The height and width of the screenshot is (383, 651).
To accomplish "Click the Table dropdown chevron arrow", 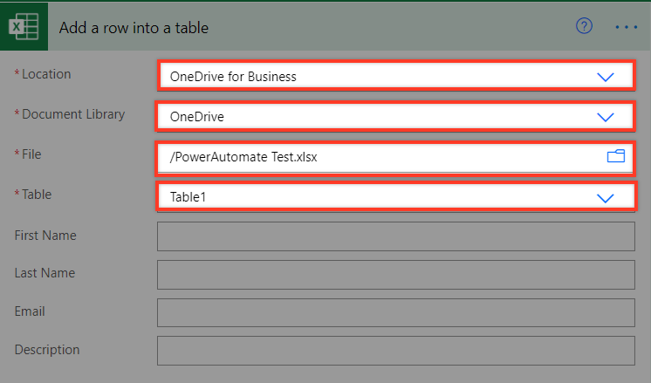I will [x=606, y=197].
